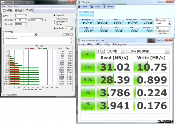Click the Random Read button in FDBENCH
Image resolution: width=175 pixels, height=124 pixels.
131,22
